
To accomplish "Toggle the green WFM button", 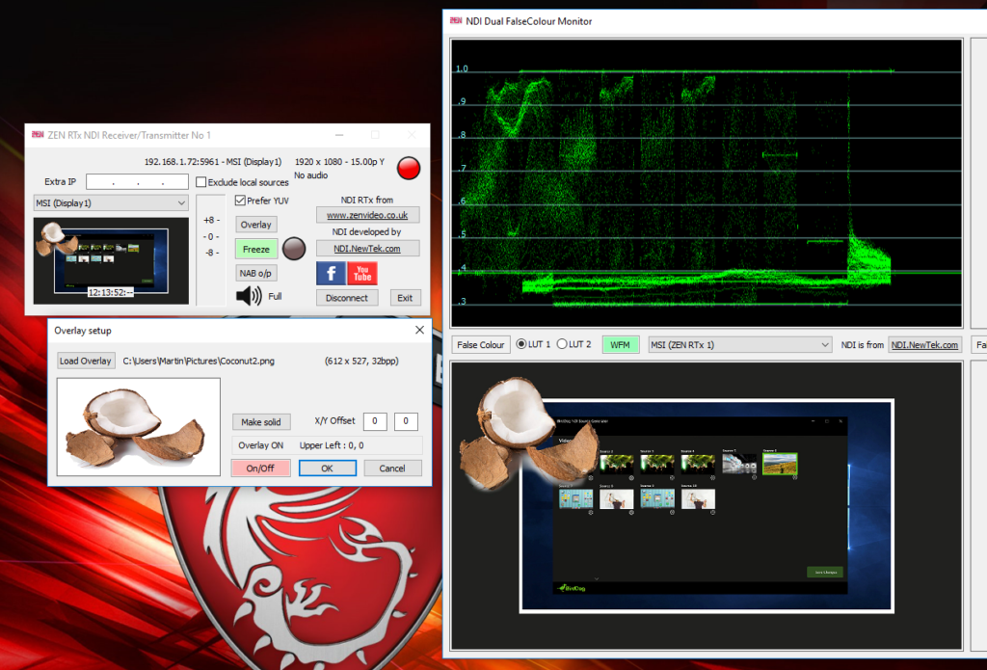I will coord(620,344).
